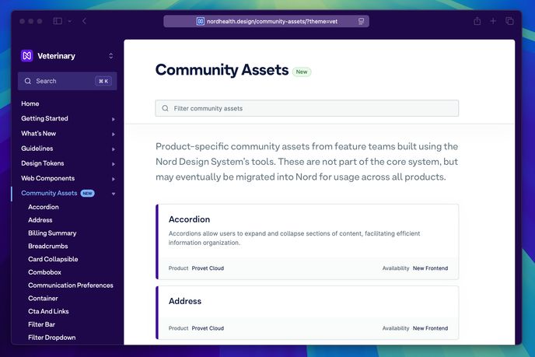Show the Safari tab overview

509,21
